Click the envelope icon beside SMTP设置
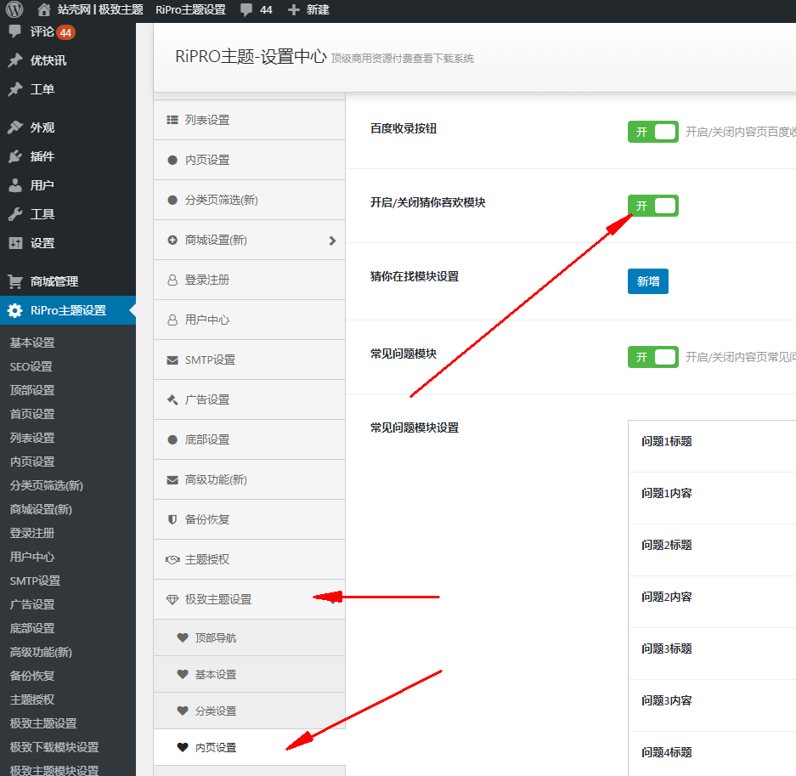The height and width of the screenshot is (776, 796). 172,360
